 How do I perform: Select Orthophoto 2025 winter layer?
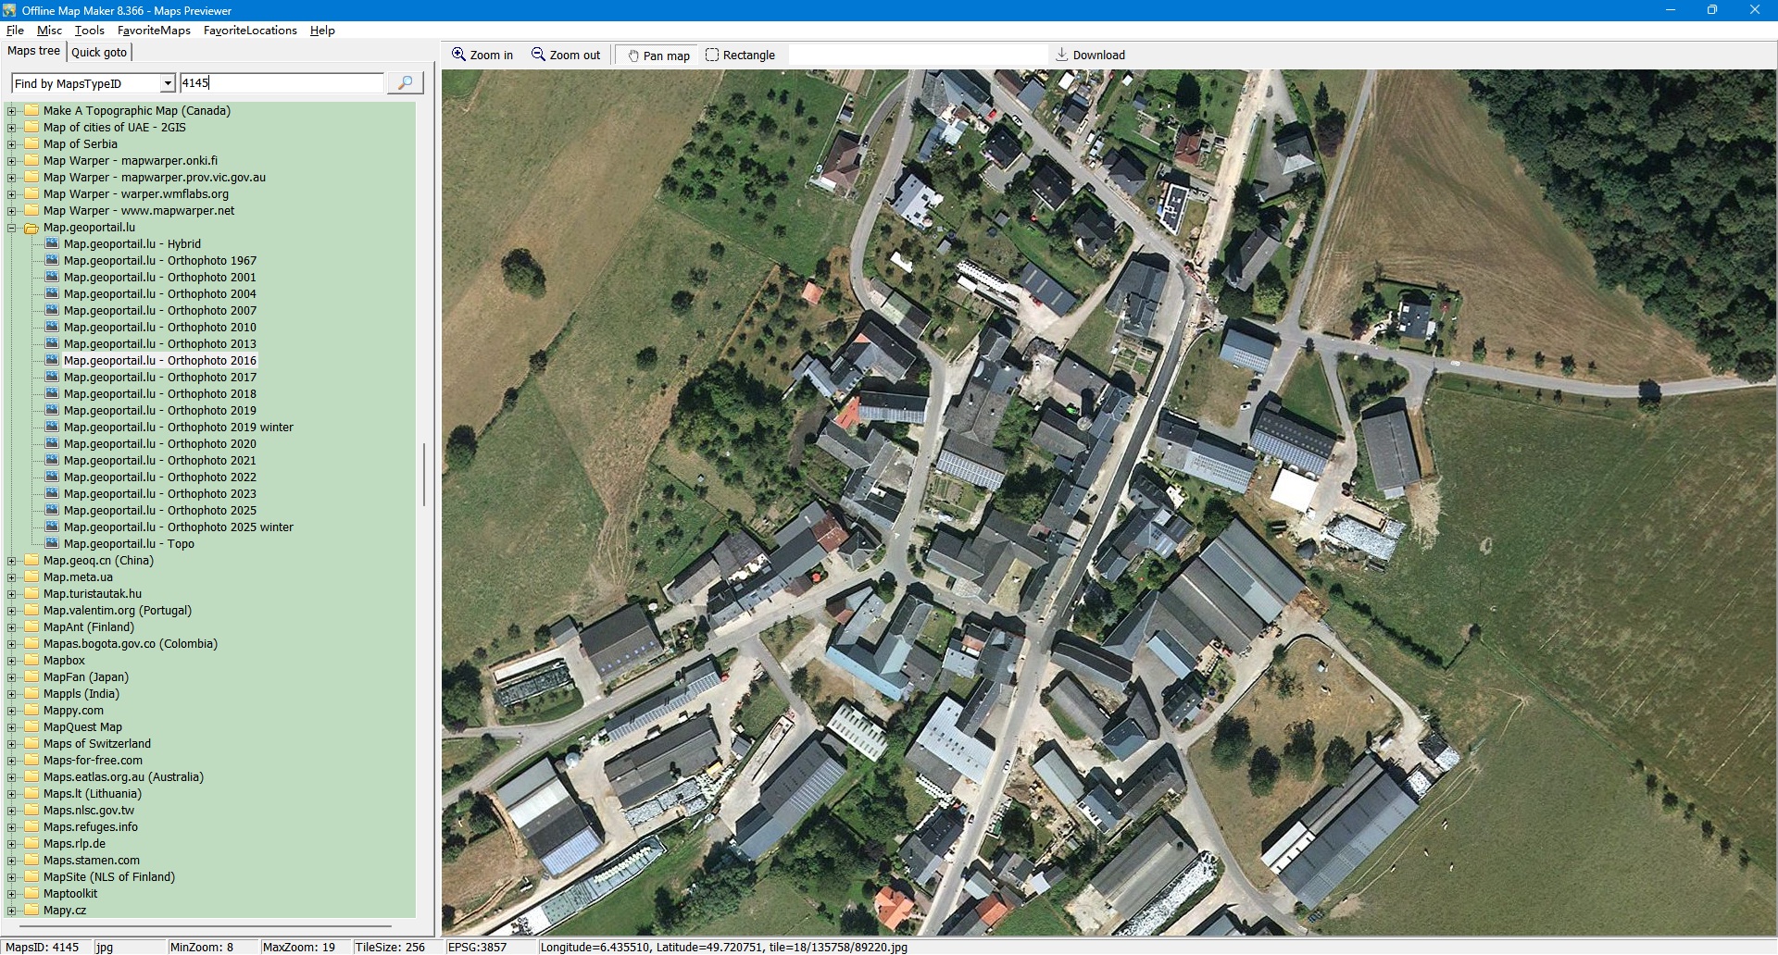[178, 527]
